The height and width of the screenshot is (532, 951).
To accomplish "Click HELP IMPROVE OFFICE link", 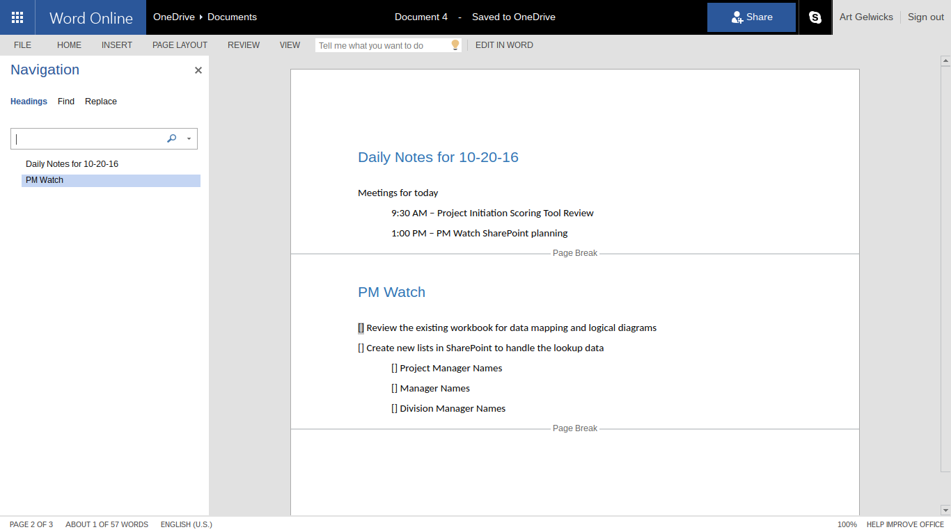I will (x=905, y=524).
